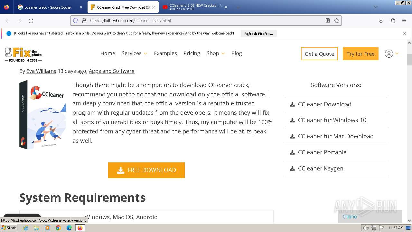This screenshot has width=412, height=232.
Task: Click the browser Back arrow
Action: tap(8, 21)
